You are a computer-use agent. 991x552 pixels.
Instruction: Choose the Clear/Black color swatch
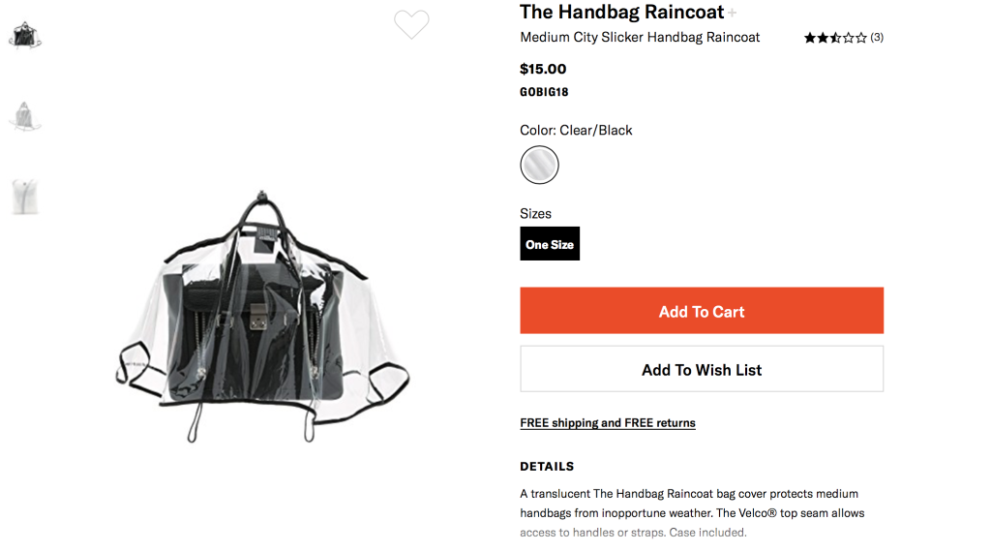539,165
